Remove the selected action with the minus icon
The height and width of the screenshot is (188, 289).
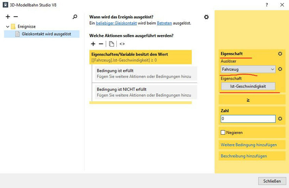(x=101, y=44)
